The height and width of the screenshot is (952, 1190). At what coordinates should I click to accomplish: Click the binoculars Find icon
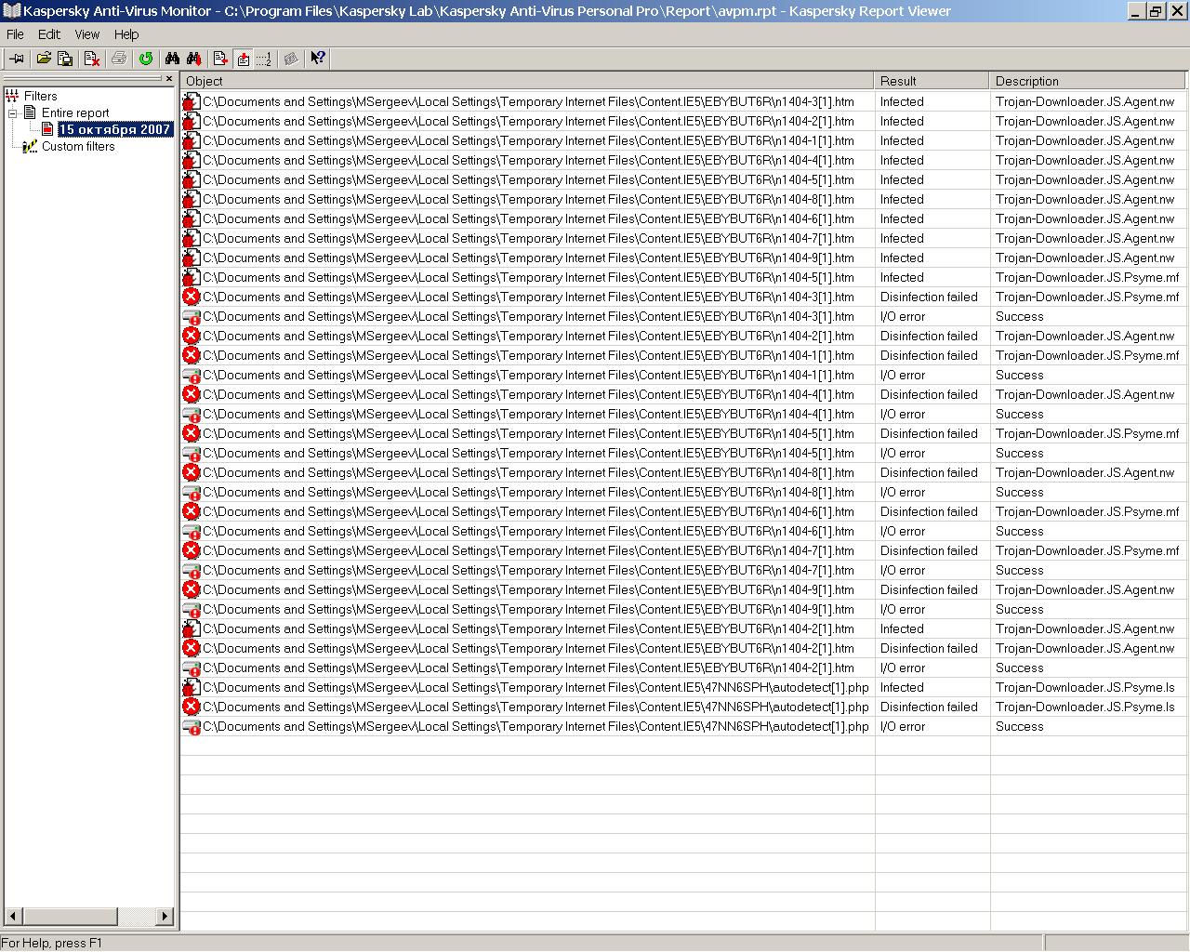[x=172, y=59]
